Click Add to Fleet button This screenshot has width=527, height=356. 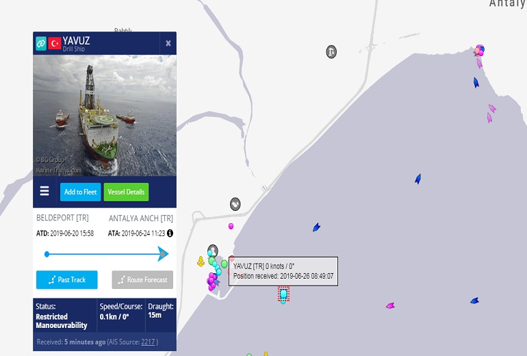click(x=80, y=192)
